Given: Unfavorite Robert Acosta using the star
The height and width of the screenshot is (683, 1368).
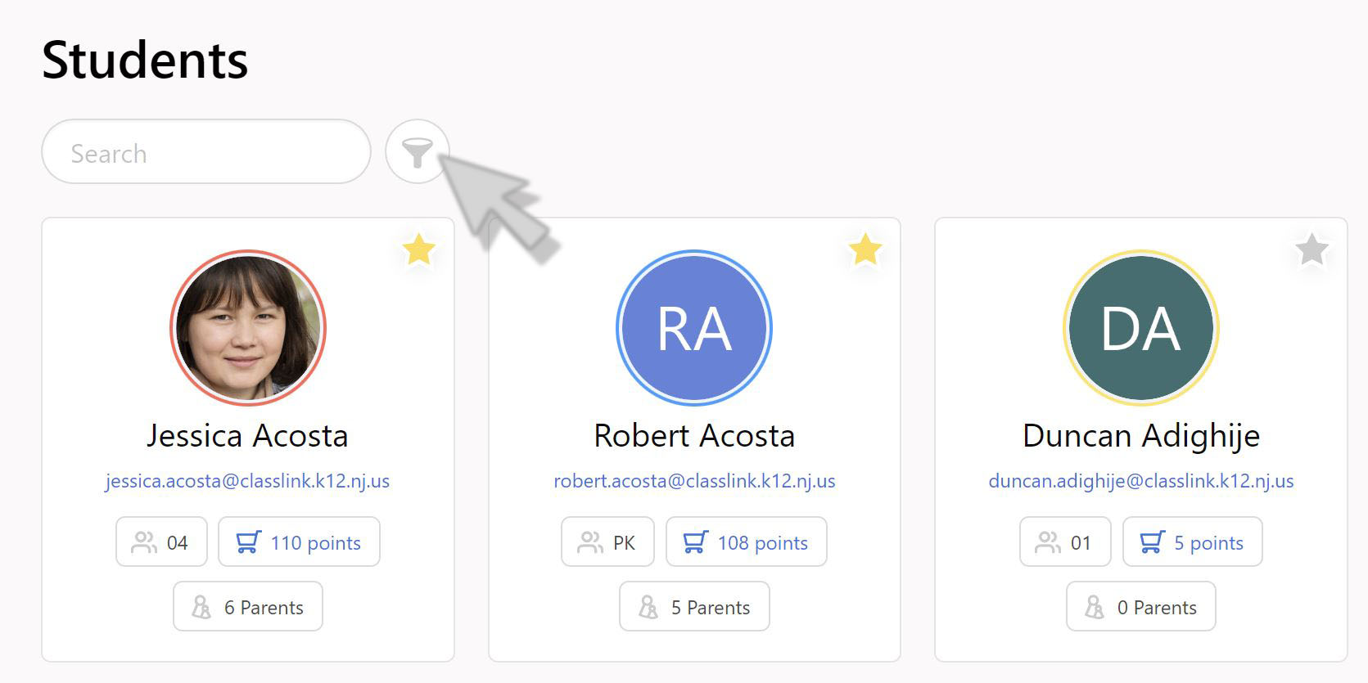Looking at the screenshot, I should pos(865,249).
